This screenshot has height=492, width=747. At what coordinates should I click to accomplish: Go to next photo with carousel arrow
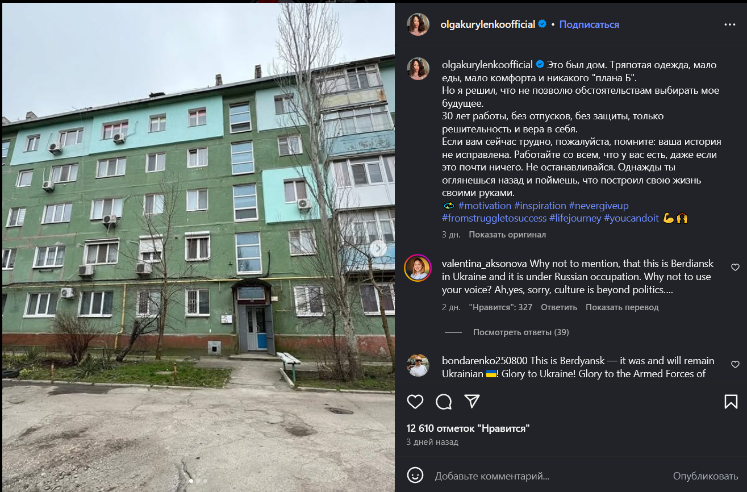pos(378,249)
